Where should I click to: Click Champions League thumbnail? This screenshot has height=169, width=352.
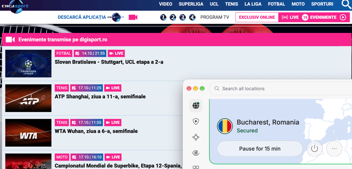(28, 64)
